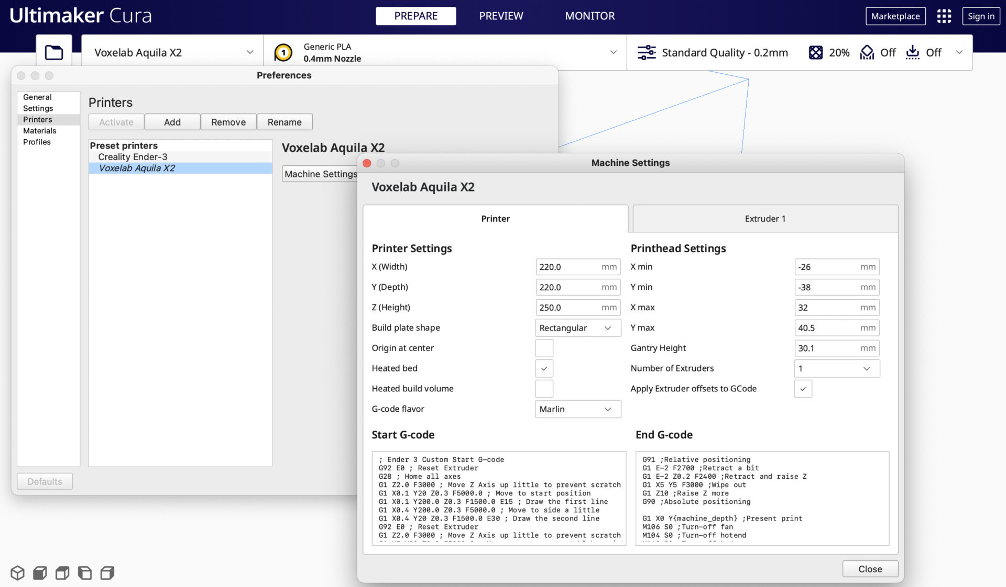
Task: Click the support structure icon
Action: (867, 52)
